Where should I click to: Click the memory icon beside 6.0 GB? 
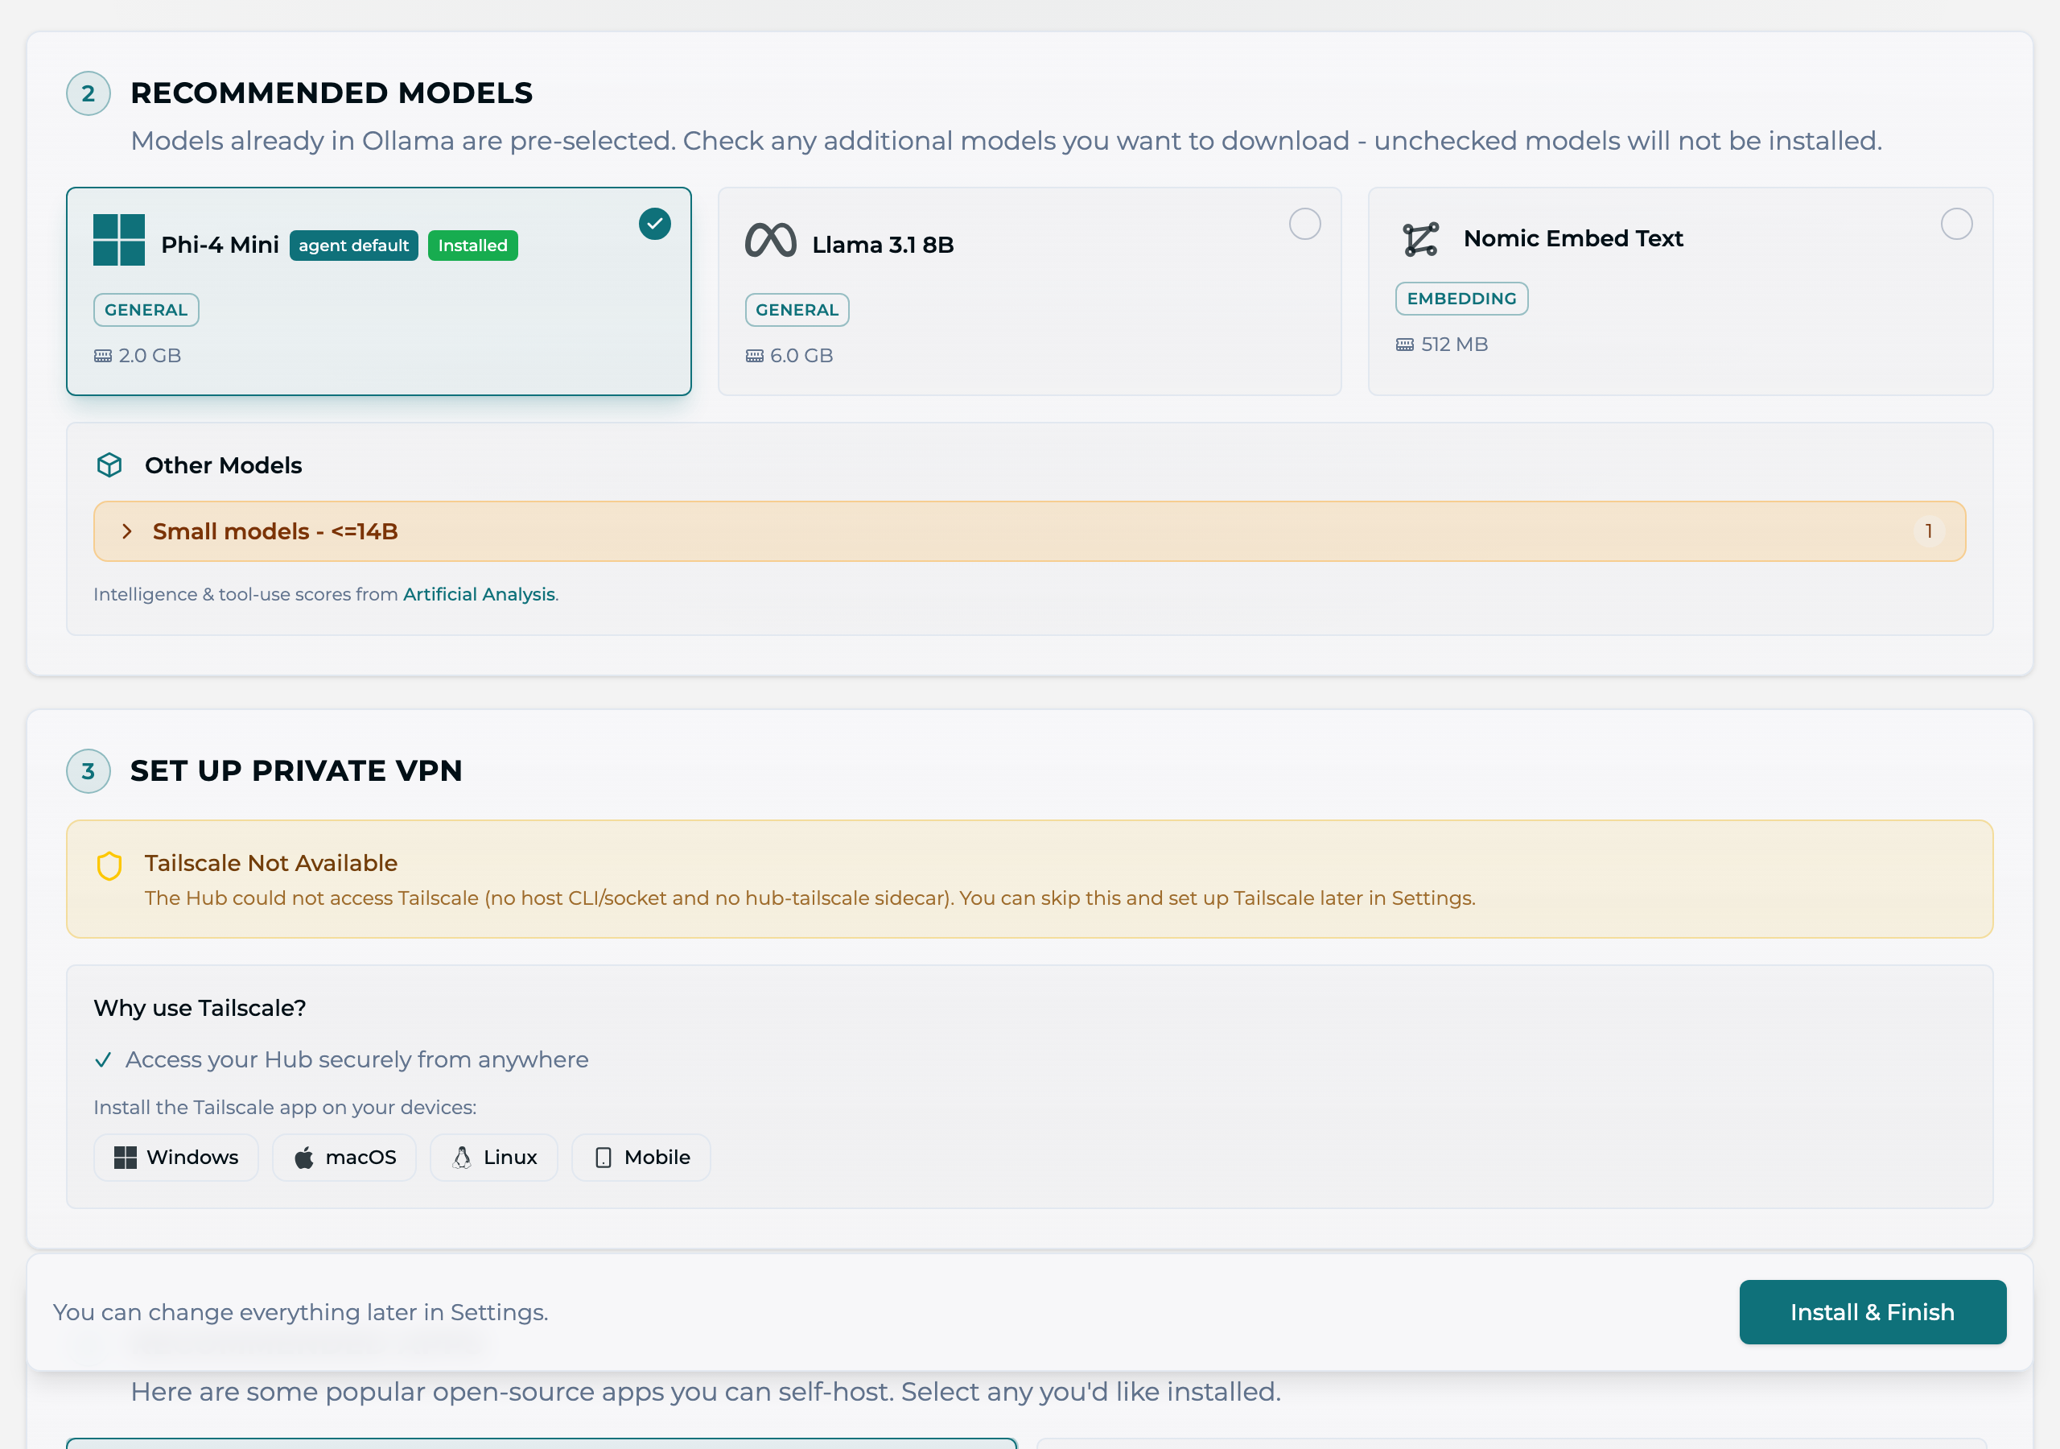tap(755, 356)
